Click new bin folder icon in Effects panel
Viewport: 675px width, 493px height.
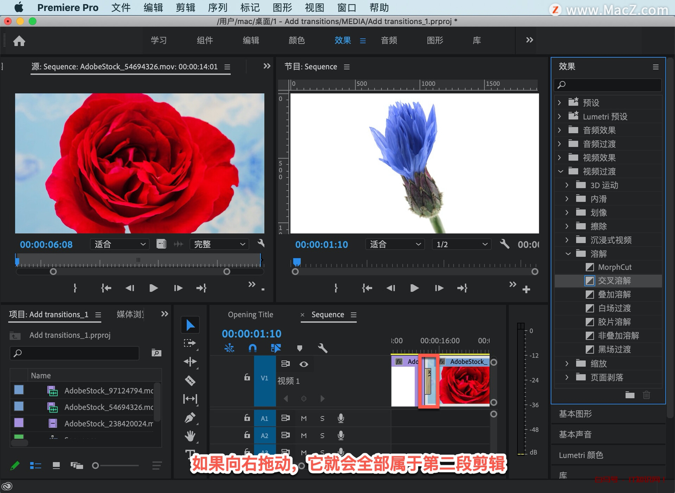tap(630, 395)
